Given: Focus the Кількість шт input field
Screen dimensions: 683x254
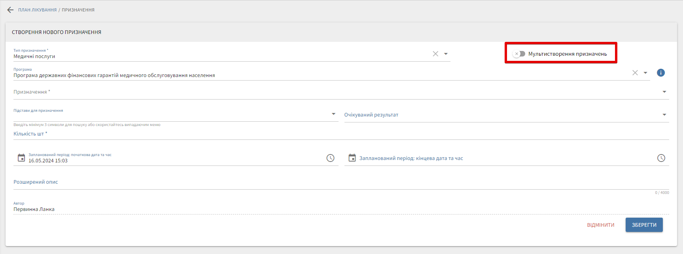Looking at the screenshot, I should pos(340,134).
